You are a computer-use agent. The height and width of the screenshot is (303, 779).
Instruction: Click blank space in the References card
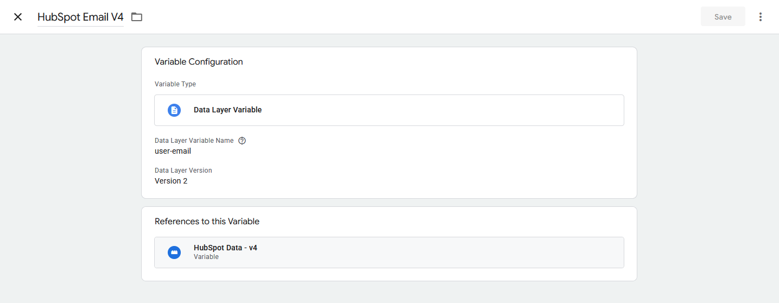click(434, 222)
